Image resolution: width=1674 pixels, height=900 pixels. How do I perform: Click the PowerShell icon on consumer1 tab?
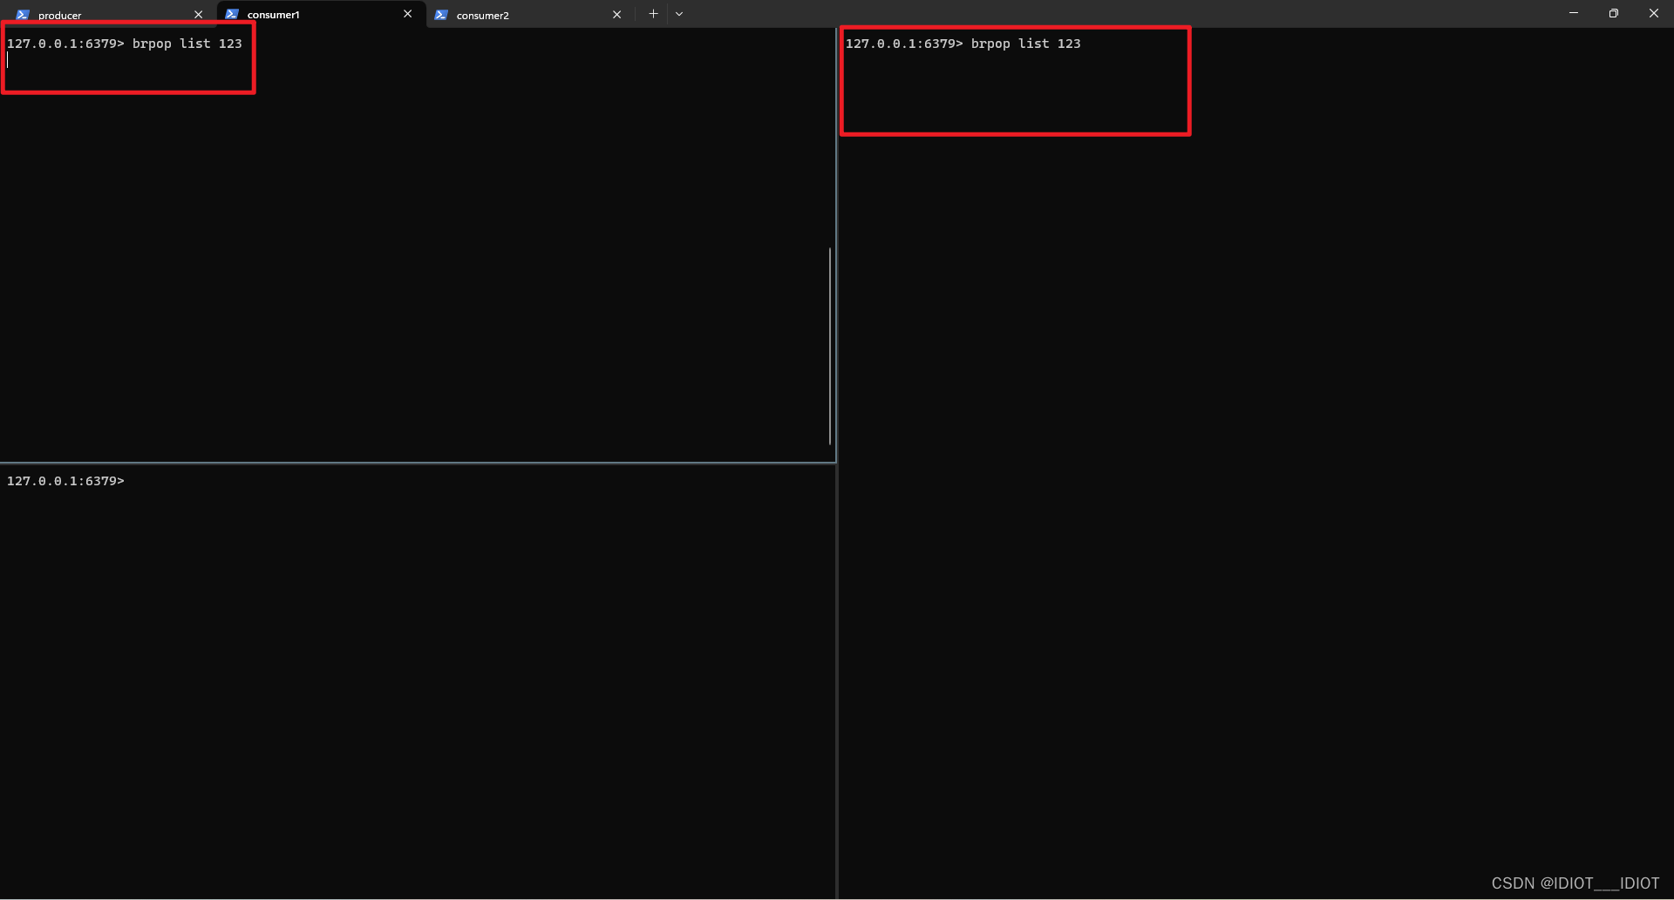click(232, 14)
